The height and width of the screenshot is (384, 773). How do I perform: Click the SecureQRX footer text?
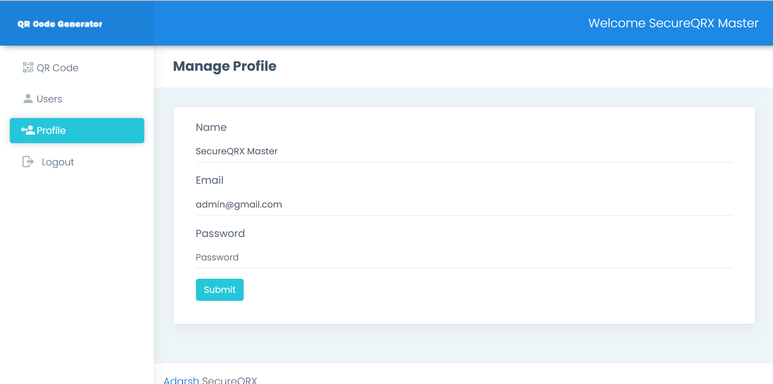[230, 379]
